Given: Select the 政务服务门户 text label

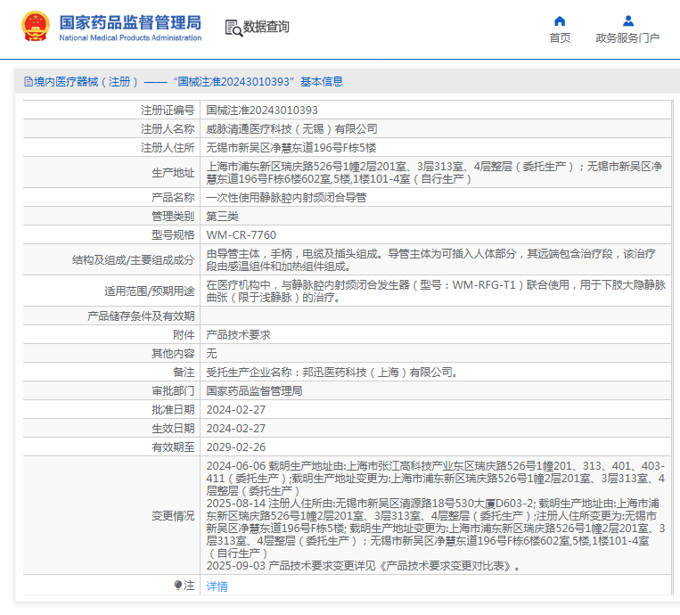Looking at the screenshot, I should pos(627,37).
